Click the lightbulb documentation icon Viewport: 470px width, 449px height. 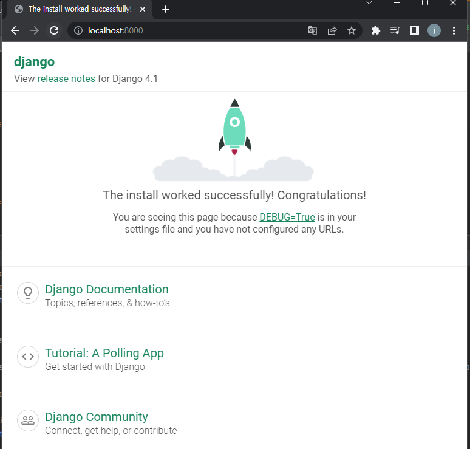pyautogui.click(x=28, y=293)
